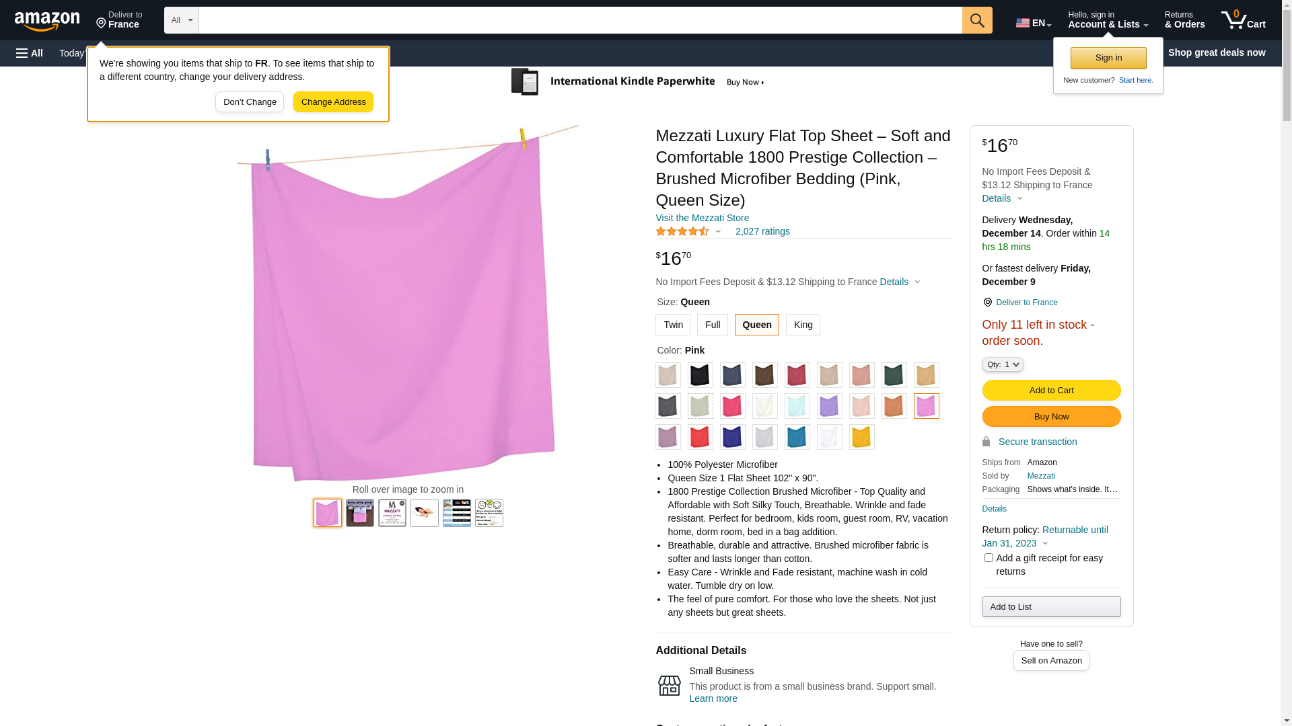Click the 4.5 star rating icon
This screenshot has height=726, width=1292.
coord(682,231)
